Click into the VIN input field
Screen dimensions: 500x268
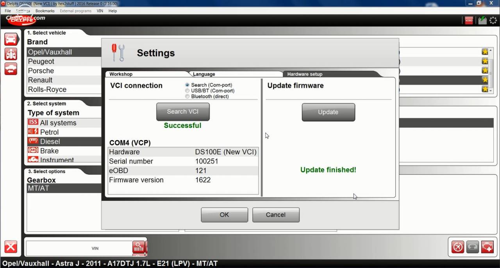click(79, 248)
